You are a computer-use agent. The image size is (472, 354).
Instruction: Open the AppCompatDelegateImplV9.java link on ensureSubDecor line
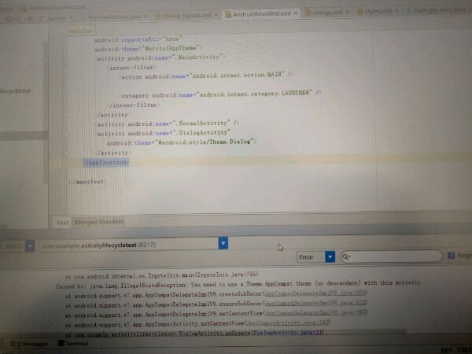(315, 303)
